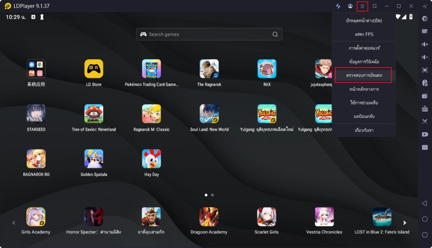Open Dragoon Academy recommended game
Image resolution: width=432 pixels, height=248 pixels.
pos(209,221)
